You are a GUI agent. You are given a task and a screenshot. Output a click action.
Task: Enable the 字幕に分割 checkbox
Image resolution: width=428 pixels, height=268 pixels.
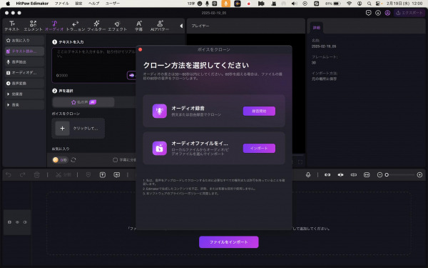tap(115, 159)
